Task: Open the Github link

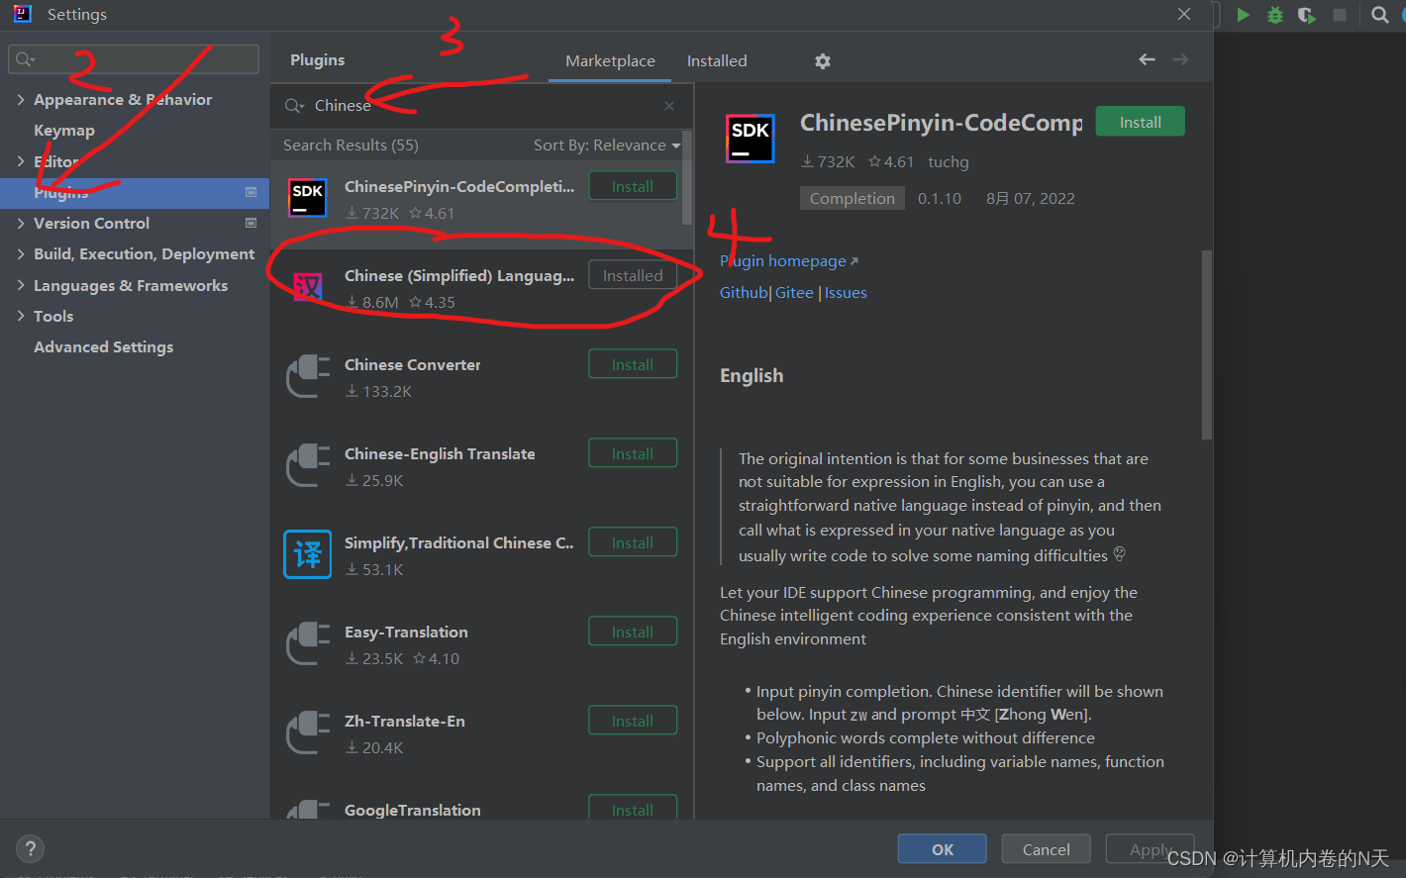Action: click(x=744, y=293)
